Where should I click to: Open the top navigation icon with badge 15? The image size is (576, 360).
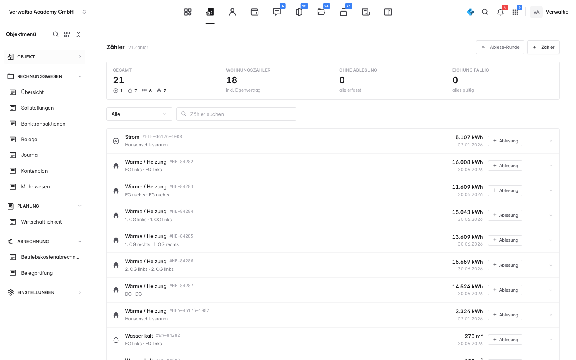pos(299,12)
